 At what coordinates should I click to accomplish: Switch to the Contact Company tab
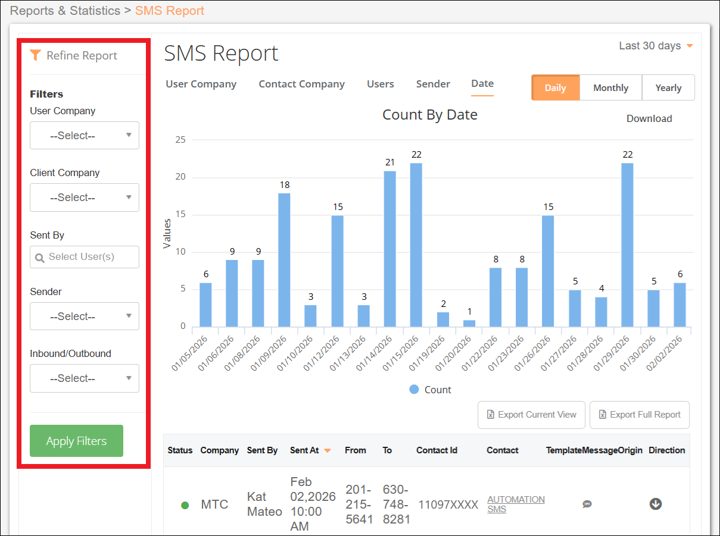[x=301, y=84]
